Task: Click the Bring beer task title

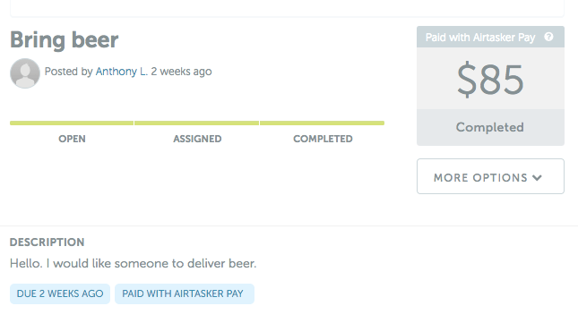Action: 65,39
